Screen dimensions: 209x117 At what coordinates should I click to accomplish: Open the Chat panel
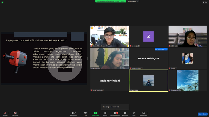[85, 114]
